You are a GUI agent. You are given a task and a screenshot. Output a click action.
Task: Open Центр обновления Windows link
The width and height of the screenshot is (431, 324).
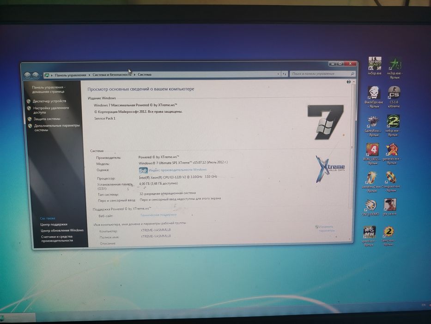[62, 231]
